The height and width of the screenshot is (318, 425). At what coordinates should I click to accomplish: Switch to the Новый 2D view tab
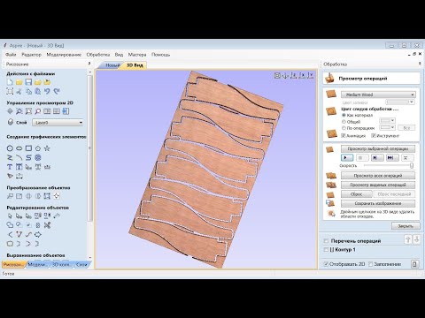[x=112, y=65]
